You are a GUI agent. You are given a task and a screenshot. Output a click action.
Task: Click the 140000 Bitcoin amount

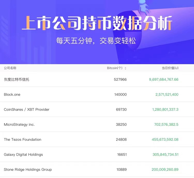pos(121,94)
